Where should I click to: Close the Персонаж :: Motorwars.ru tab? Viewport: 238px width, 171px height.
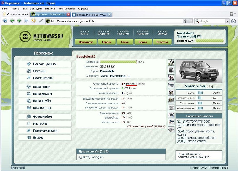point(68,14)
